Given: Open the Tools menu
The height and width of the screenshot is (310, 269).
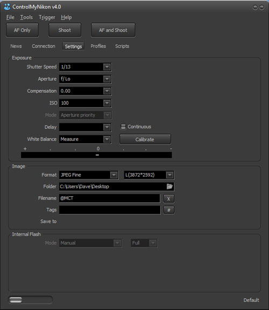Looking at the screenshot, I should pyautogui.click(x=26, y=17).
